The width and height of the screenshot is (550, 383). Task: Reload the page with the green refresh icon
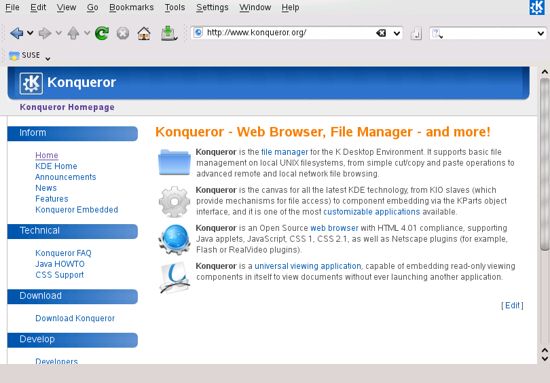click(102, 33)
